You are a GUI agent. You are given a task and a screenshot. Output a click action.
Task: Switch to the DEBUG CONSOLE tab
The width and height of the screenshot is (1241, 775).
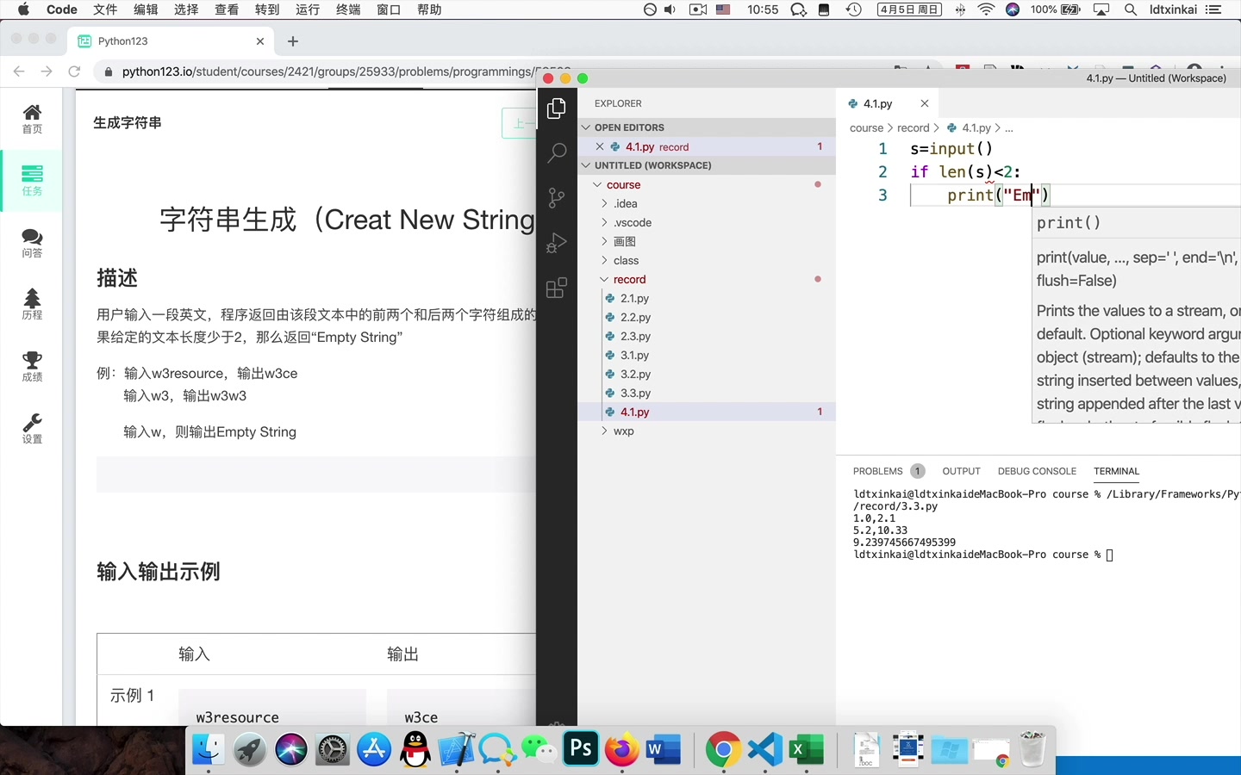click(1037, 471)
